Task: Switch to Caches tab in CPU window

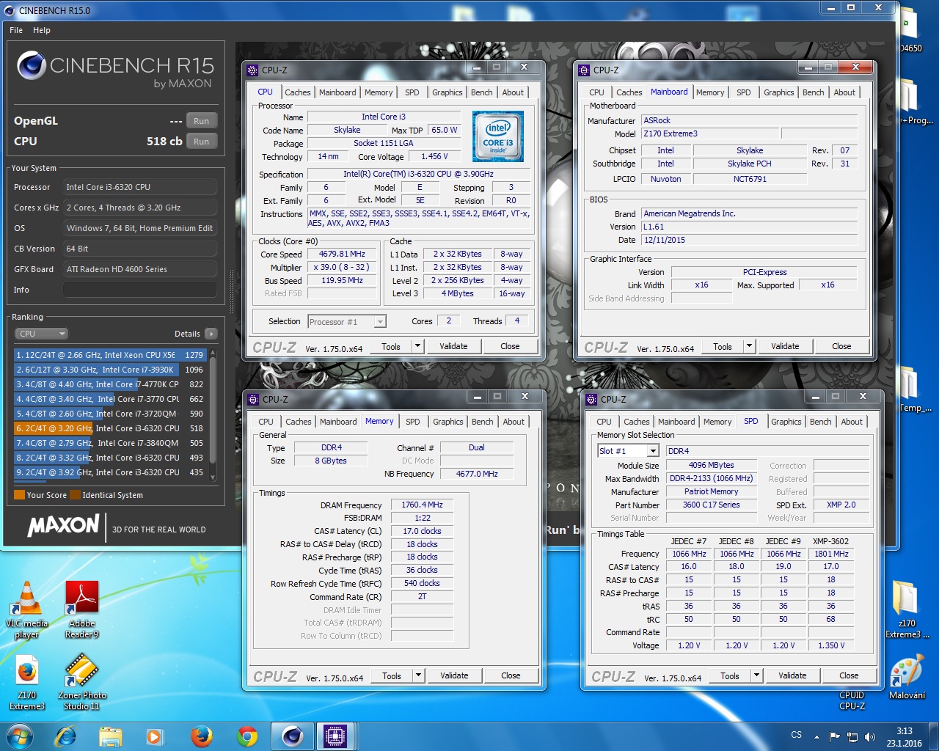Action: point(298,92)
